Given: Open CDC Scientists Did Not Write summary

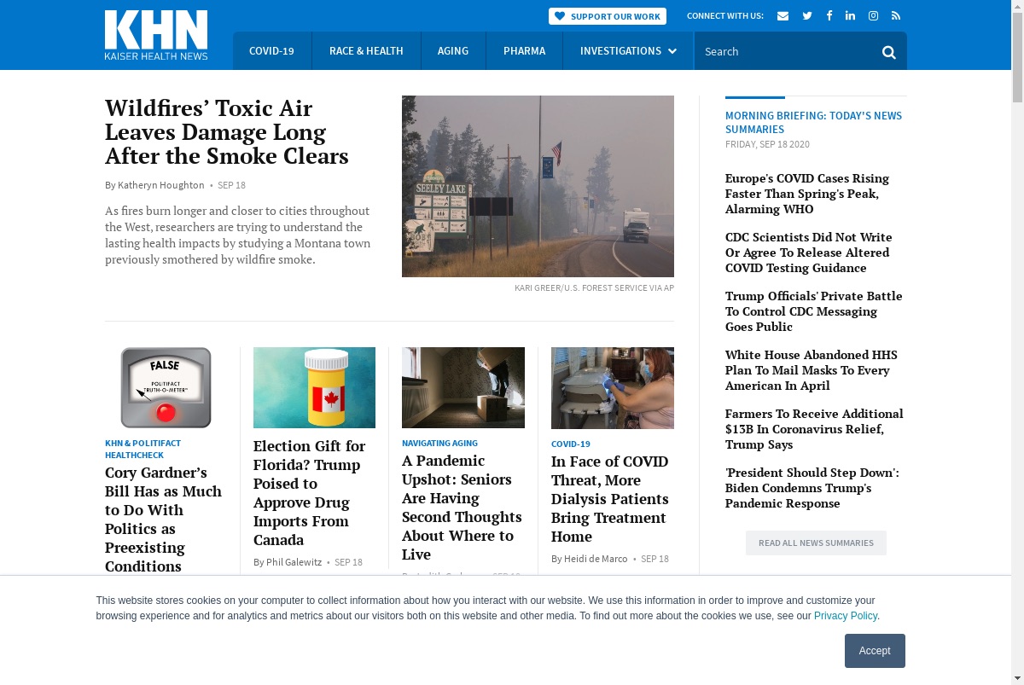Looking at the screenshot, I should pyautogui.click(x=809, y=253).
